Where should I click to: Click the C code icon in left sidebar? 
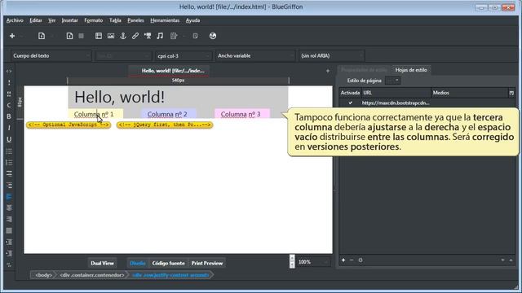coord(9,105)
